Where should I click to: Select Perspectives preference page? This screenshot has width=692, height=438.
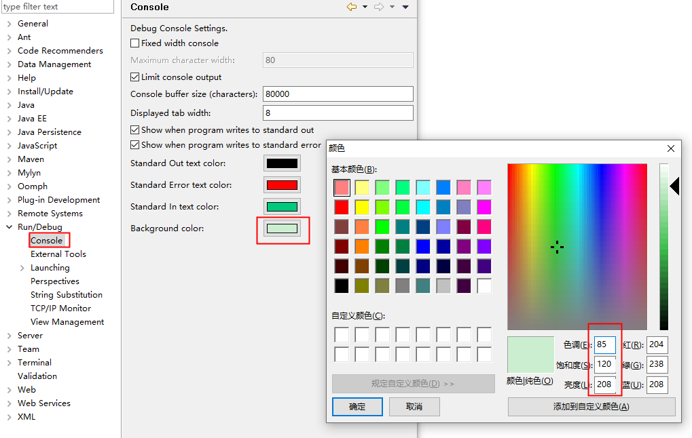55,281
